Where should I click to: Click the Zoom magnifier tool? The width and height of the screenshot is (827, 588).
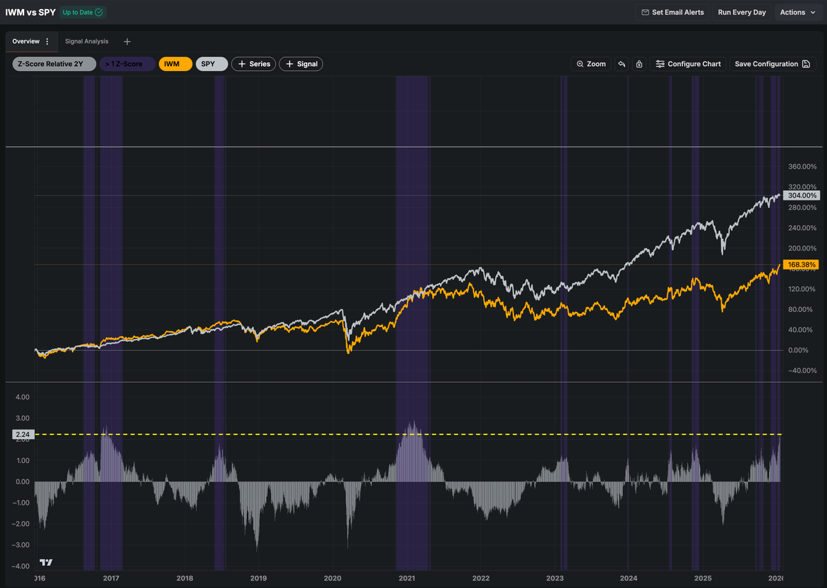591,63
